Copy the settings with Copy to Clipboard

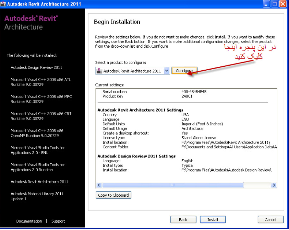coord(114,195)
